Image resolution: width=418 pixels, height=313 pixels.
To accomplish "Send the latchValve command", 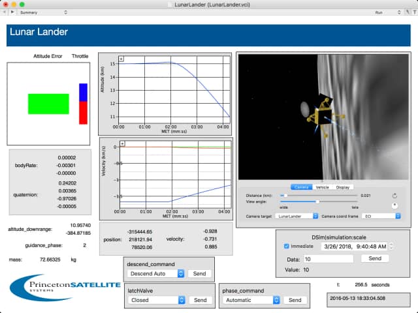I will click(201, 300).
